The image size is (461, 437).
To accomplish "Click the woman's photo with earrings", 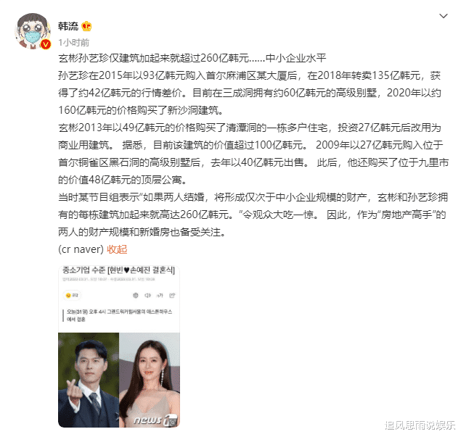I will 150,380.
